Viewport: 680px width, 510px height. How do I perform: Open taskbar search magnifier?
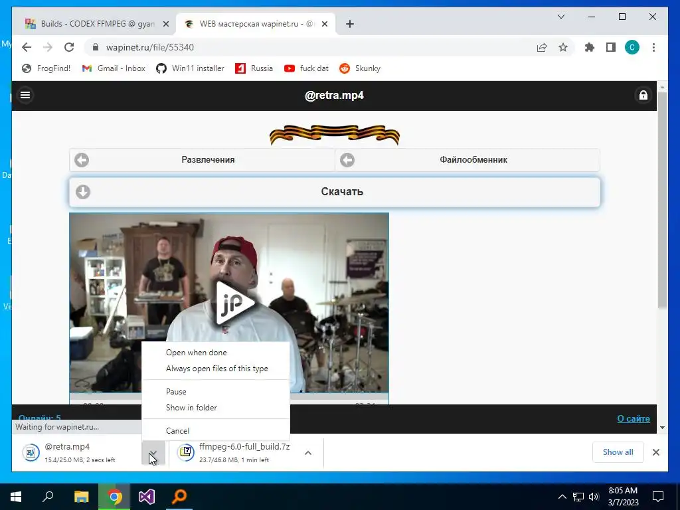click(x=48, y=497)
